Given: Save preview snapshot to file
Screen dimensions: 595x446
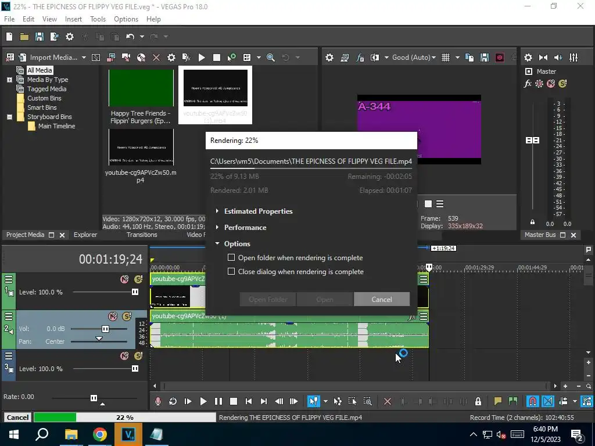Looking at the screenshot, I should pos(485,57).
